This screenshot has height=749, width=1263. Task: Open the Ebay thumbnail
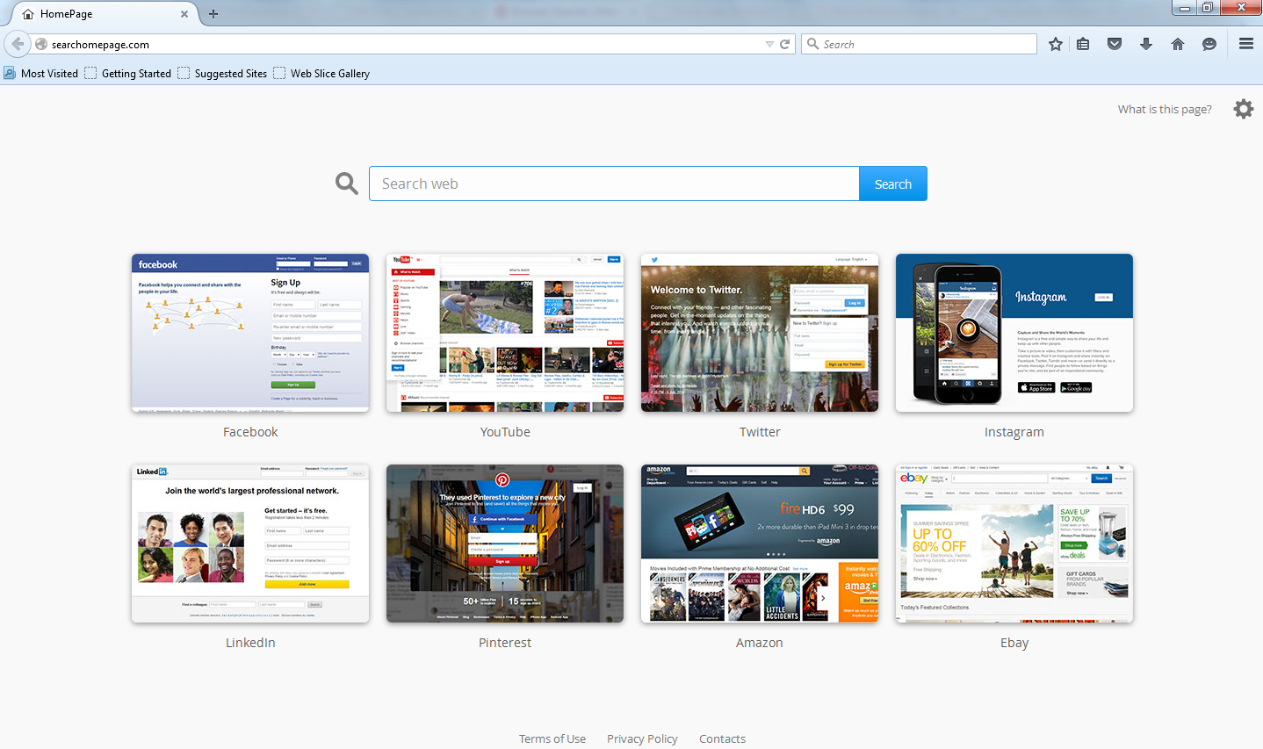1014,544
